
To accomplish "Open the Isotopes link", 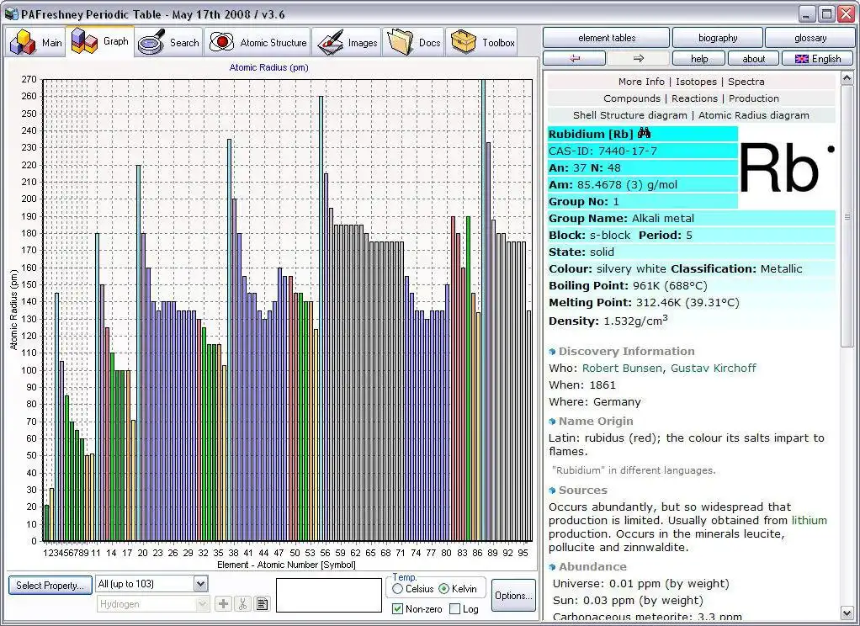I will click(x=696, y=82).
